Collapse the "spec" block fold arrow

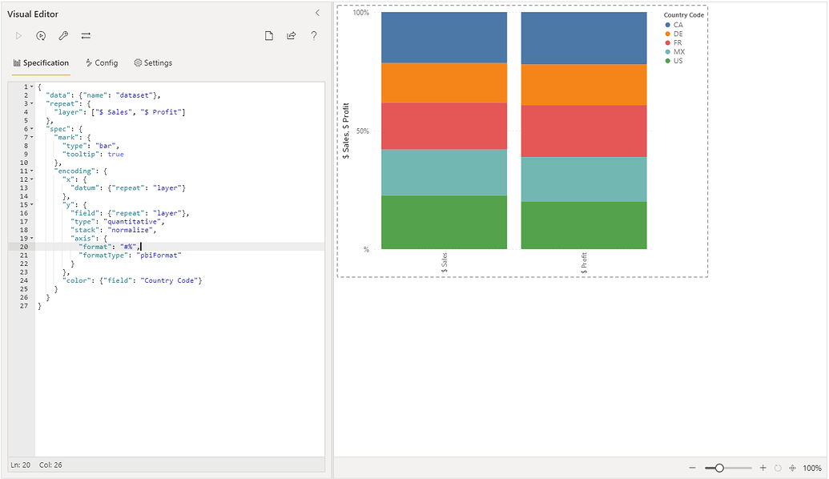coord(31,129)
